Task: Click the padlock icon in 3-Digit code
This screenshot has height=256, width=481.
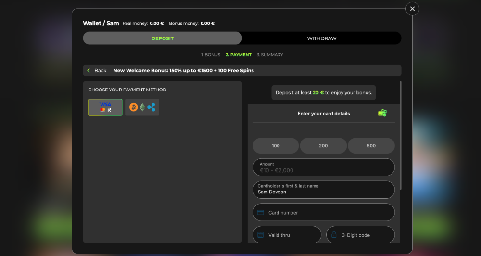Action: pyautogui.click(x=334, y=235)
